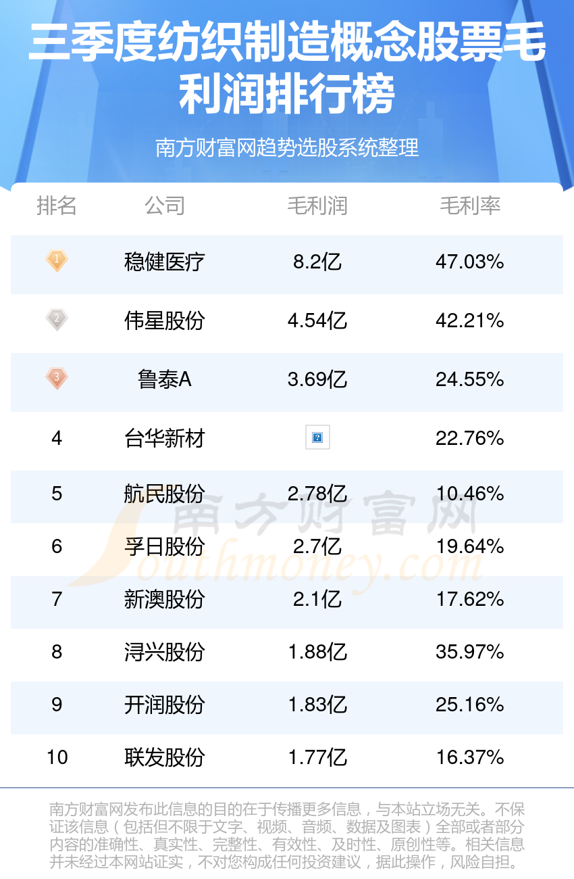Click company name 台华新材
574x879 pixels.
tap(164, 439)
